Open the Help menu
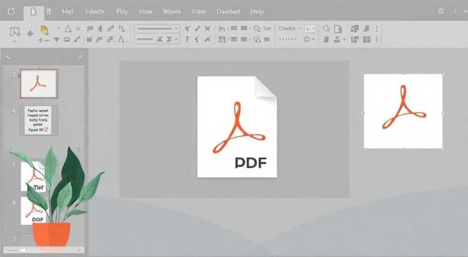 pyautogui.click(x=257, y=12)
